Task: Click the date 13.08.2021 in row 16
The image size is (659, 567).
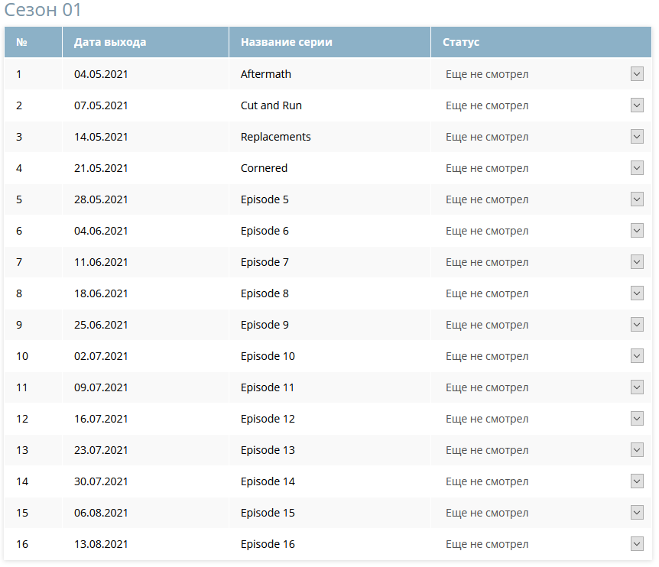Action: pos(101,544)
